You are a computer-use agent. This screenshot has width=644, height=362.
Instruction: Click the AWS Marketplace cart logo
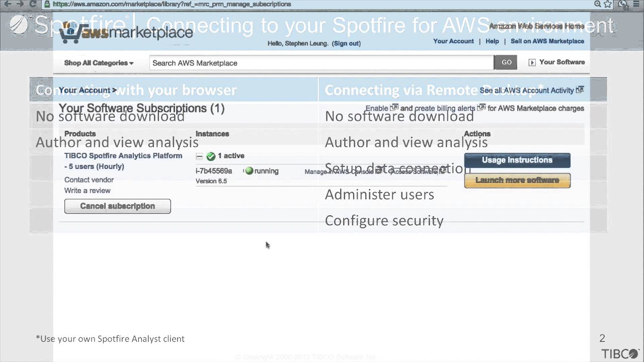(126, 33)
